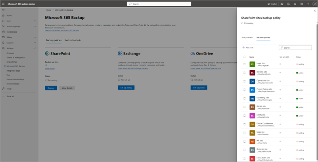Open the app launcher waffle icon
The image size is (318, 162).
pos(3,4)
